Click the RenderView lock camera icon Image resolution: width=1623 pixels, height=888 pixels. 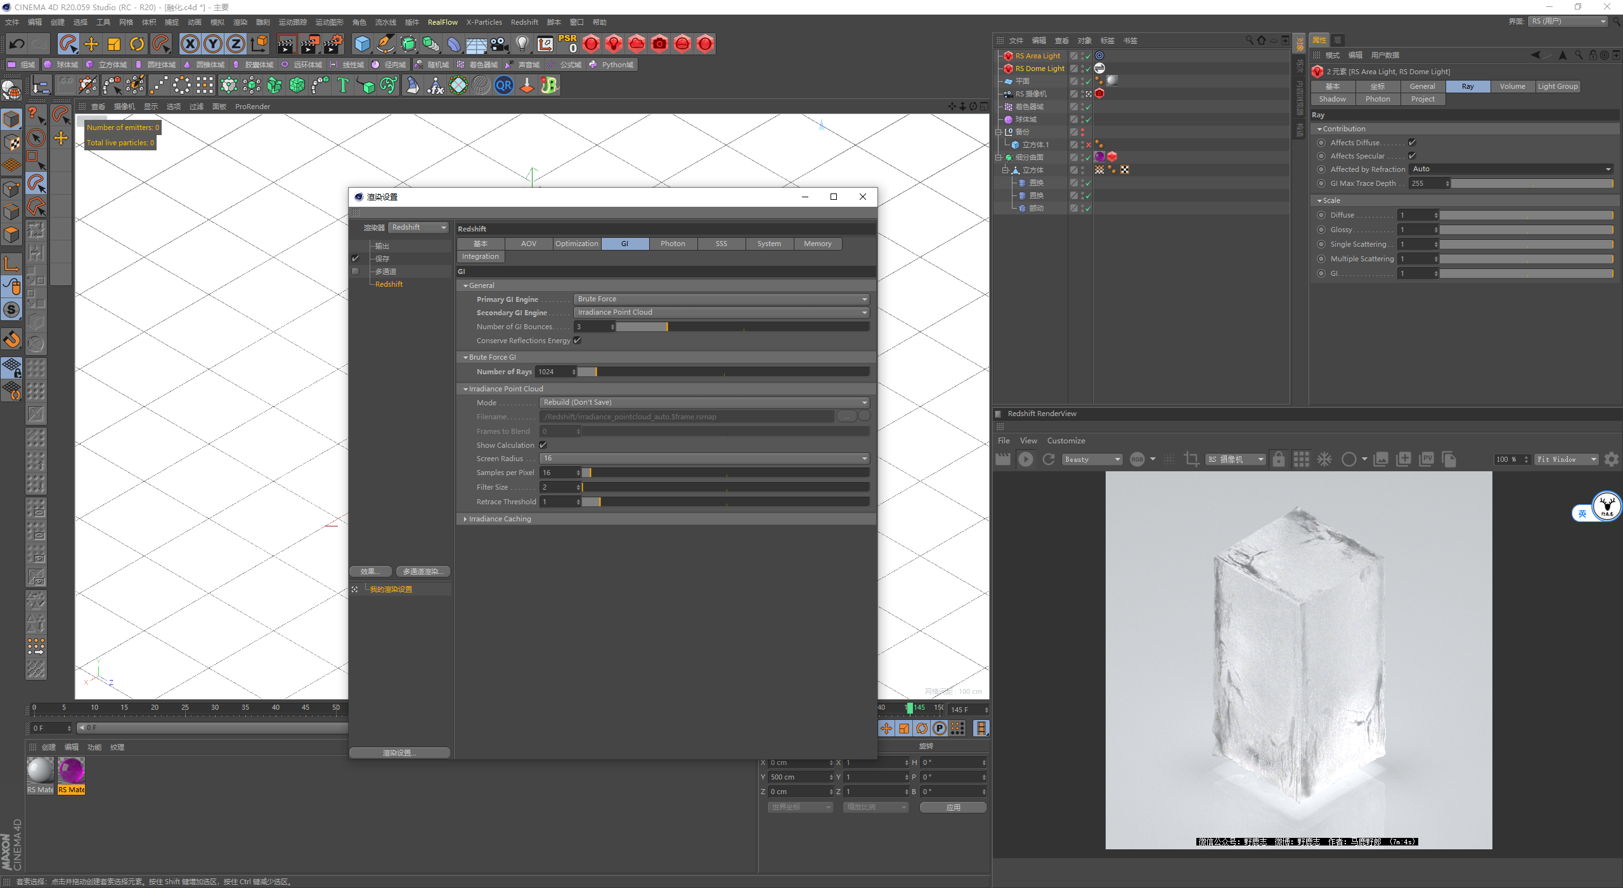(x=1278, y=459)
